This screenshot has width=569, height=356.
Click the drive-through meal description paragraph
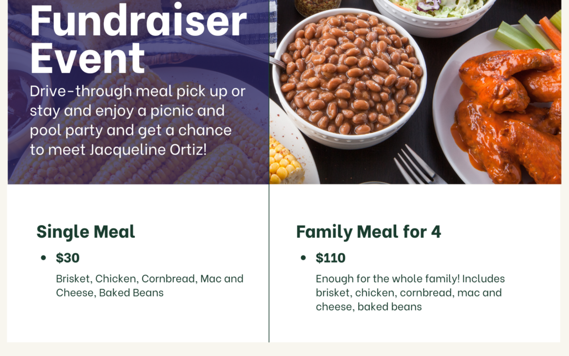point(137,120)
